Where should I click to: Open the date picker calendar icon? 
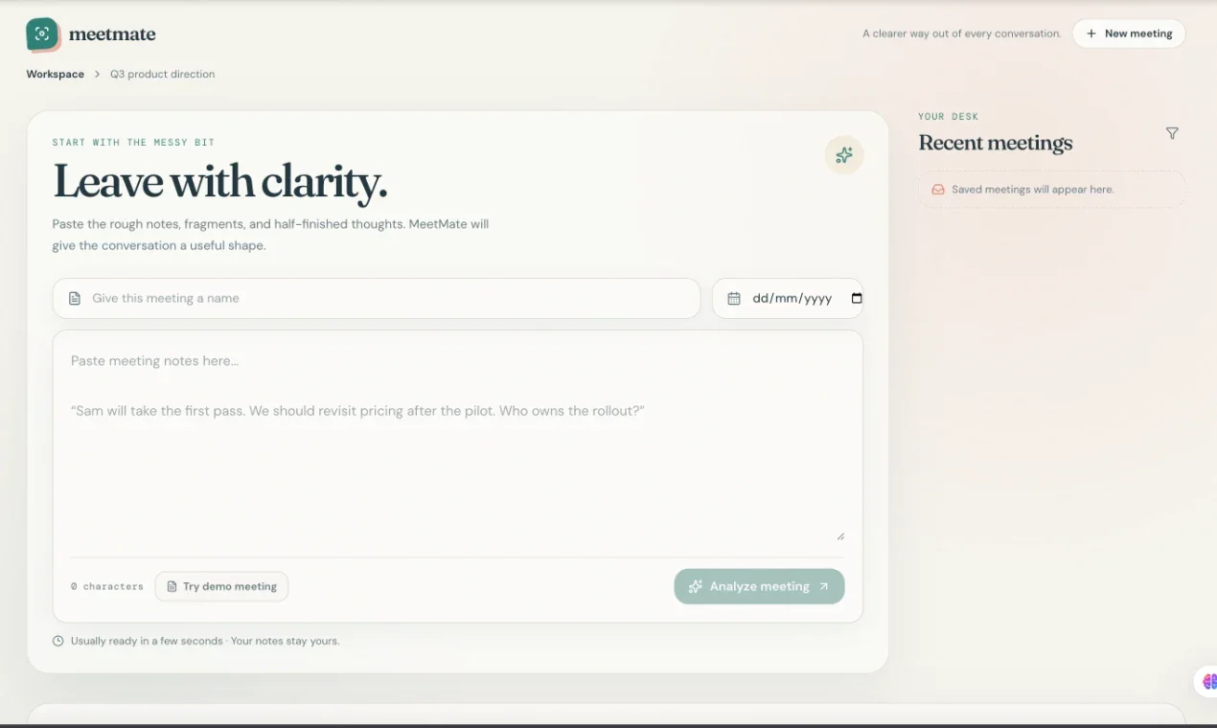857,298
